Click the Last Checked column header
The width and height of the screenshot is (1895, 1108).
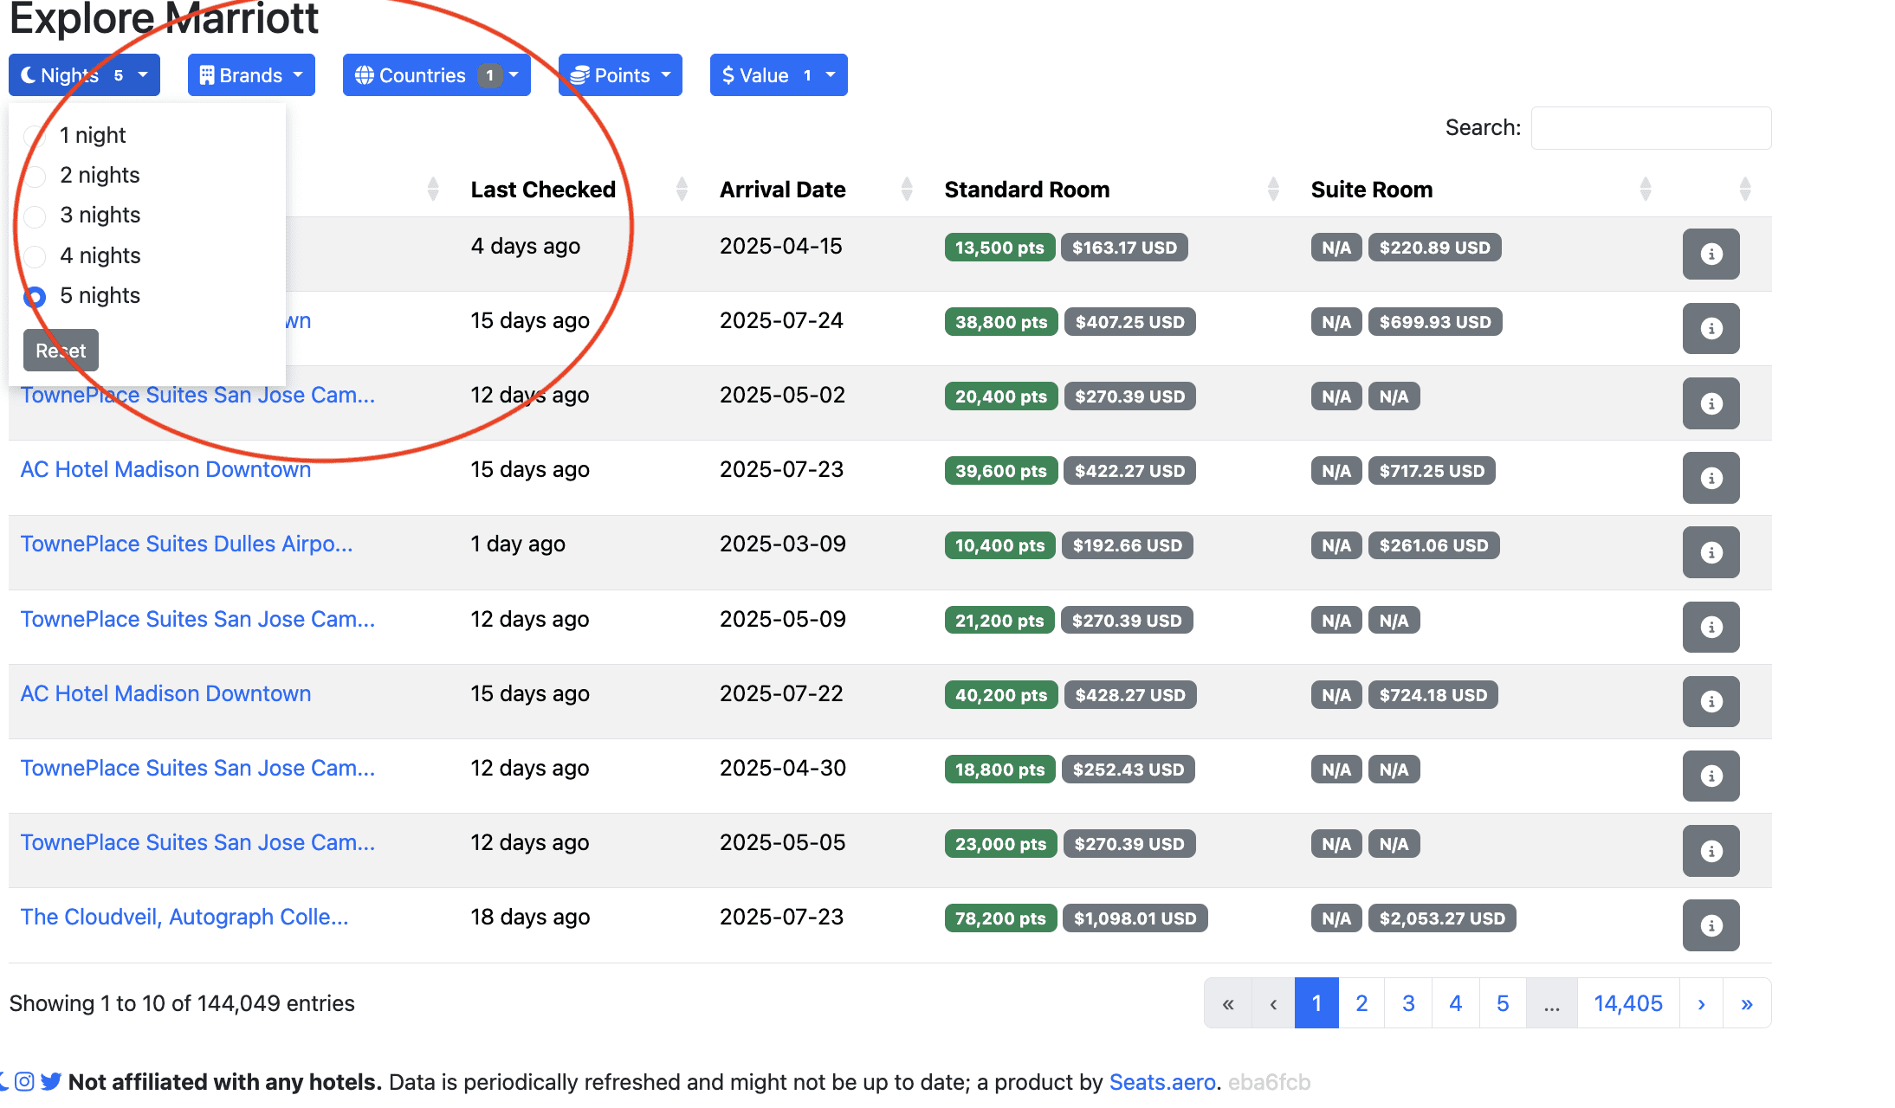click(x=543, y=190)
